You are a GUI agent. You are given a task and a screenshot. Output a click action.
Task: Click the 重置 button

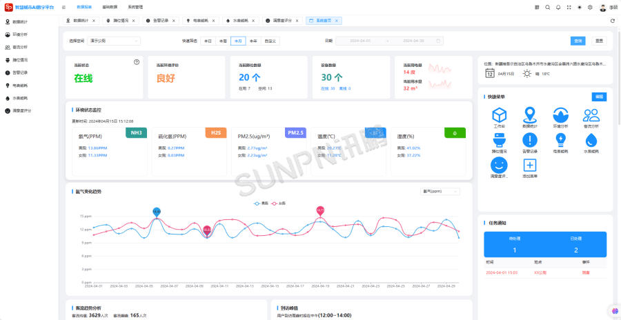click(x=598, y=41)
